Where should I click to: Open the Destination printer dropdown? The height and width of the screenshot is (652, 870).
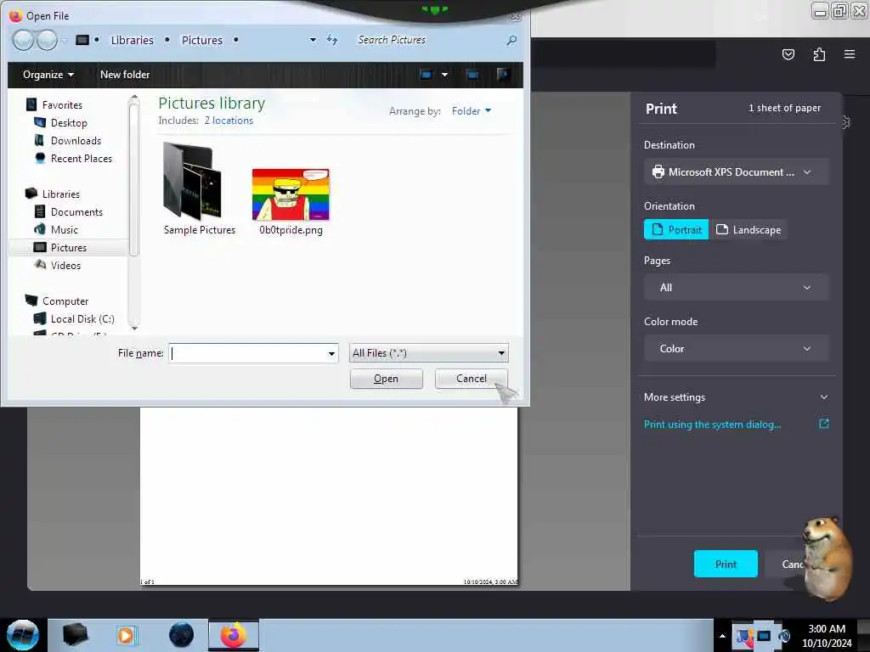pyautogui.click(x=737, y=171)
